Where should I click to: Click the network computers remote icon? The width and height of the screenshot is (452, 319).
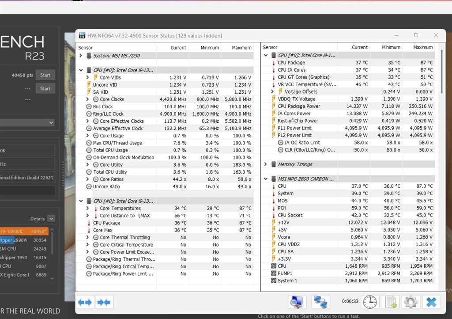[320, 302]
